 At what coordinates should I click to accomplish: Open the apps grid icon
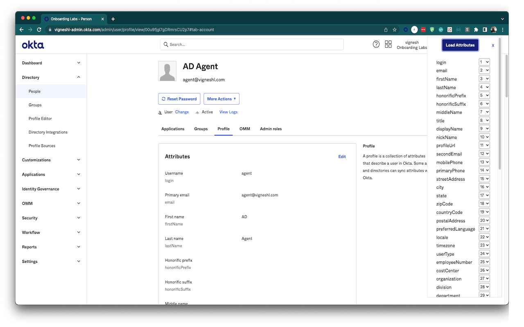coord(388,44)
